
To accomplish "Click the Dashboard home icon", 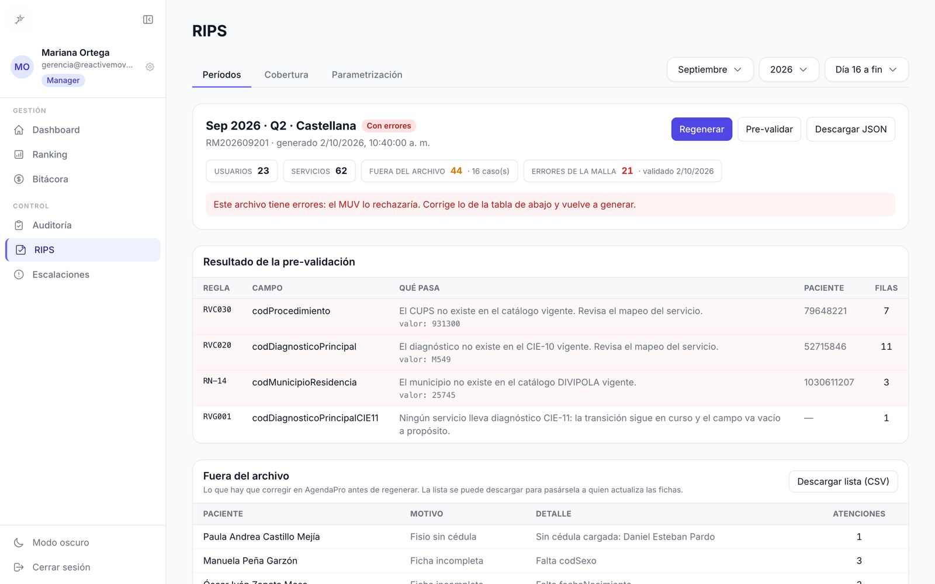I will pyautogui.click(x=19, y=130).
